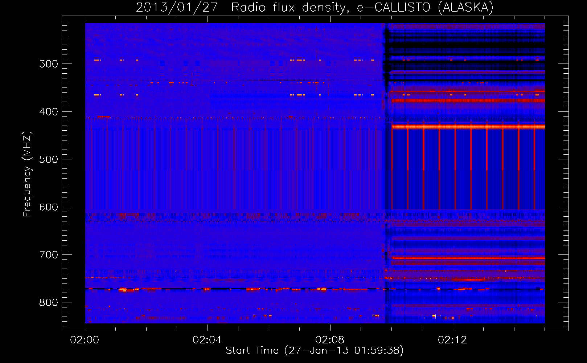The height and width of the screenshot is (363, 587).
Task: Click the 400 frequency tick label
Action: (x=49, y=112)
